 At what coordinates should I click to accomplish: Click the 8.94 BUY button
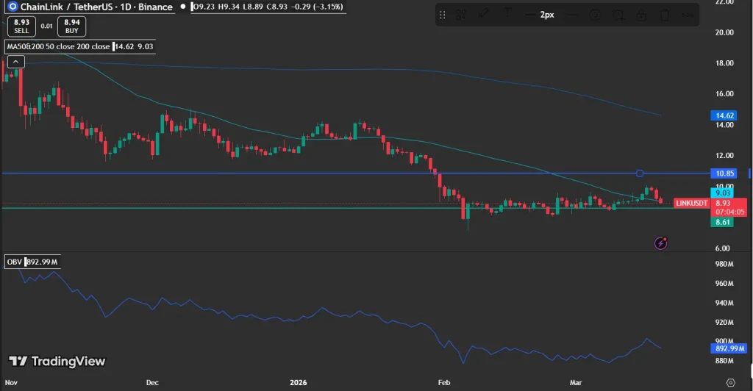point(71,26)
